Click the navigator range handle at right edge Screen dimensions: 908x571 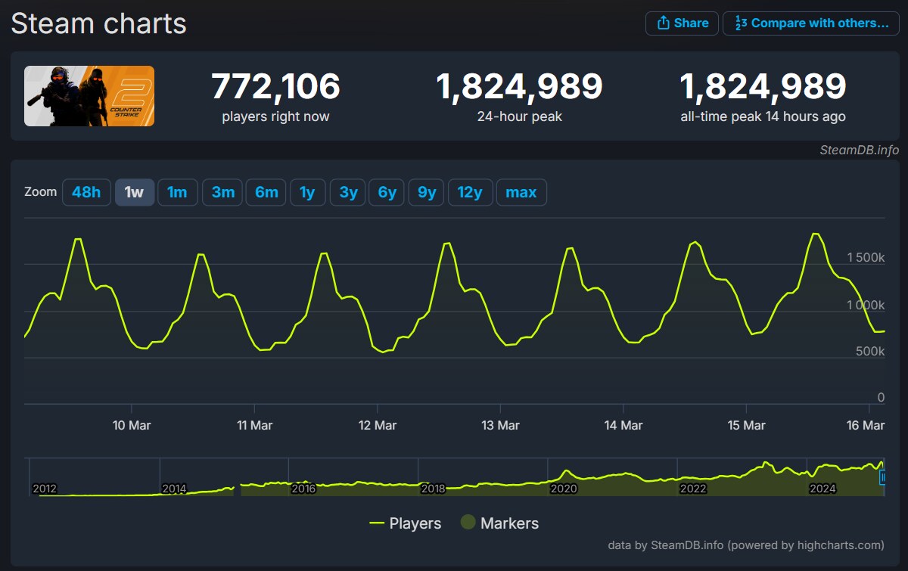pos(882,477)
